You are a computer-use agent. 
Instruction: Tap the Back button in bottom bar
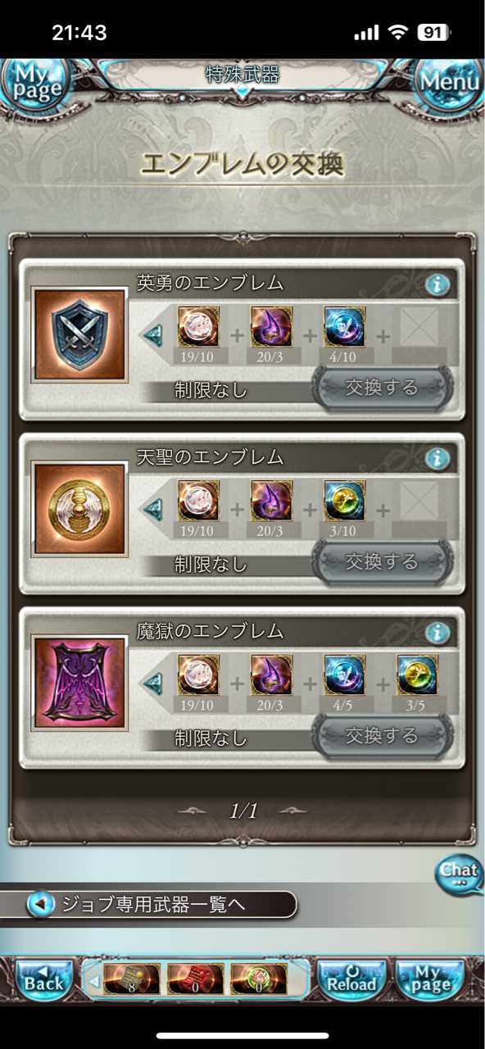pos(43,979)
